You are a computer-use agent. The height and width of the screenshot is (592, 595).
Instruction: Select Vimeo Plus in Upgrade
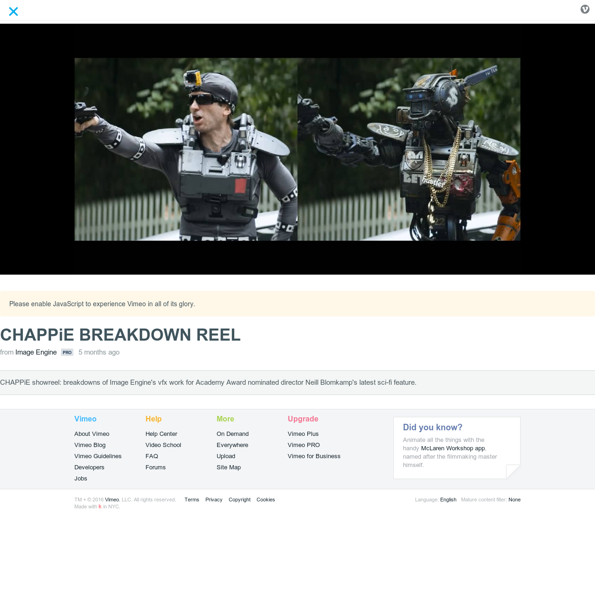click(x=303, y=434)
